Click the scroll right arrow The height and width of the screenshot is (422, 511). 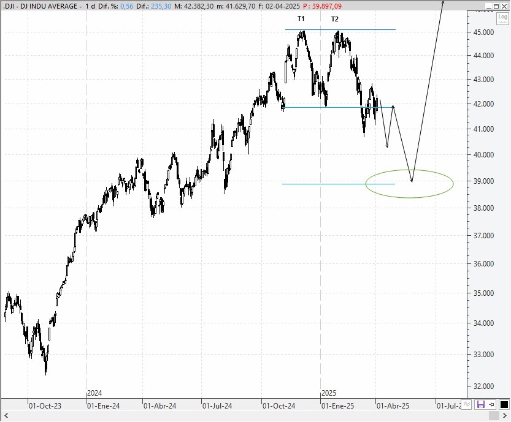[x=505, y=415]
